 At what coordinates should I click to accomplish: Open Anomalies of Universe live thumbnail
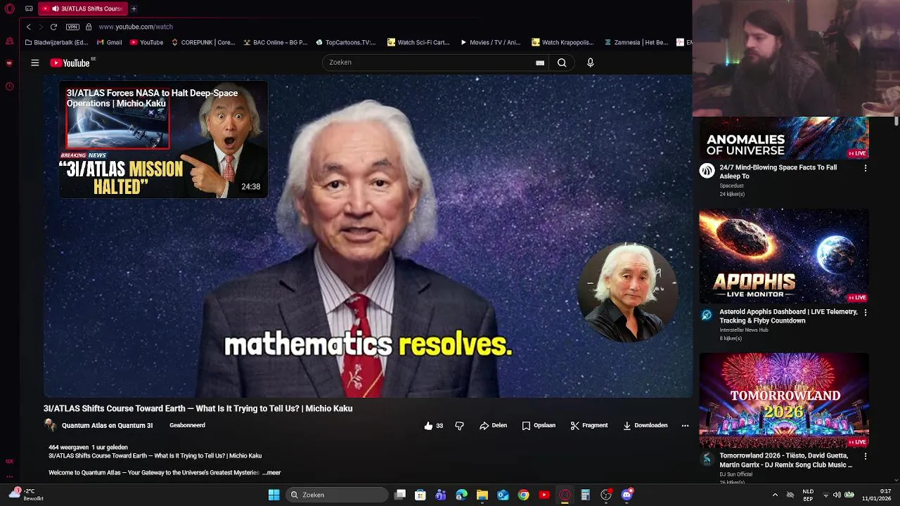[784, 138]
